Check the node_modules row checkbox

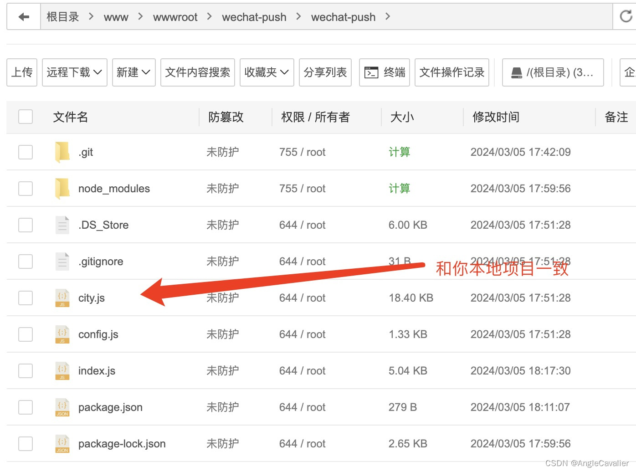(26, 188)
